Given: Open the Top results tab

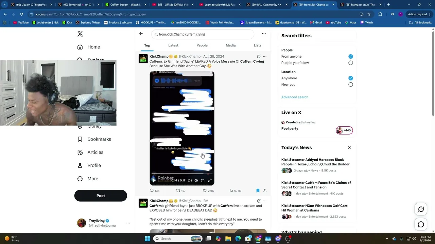Looking at the screenshot, I should pyautogui.click(x=147, y=45).
